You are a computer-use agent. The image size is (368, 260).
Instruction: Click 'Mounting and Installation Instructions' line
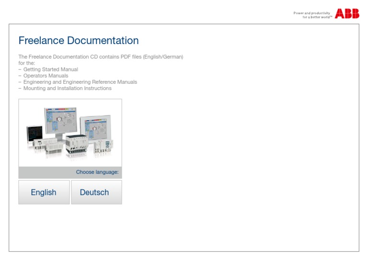(x=68, y=89)
